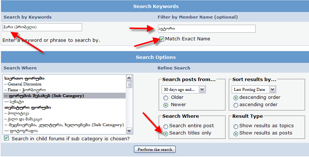This screenshot has width=309, height=157.
Task: Choose ascending order sorting
Action: tap(236, 105)
